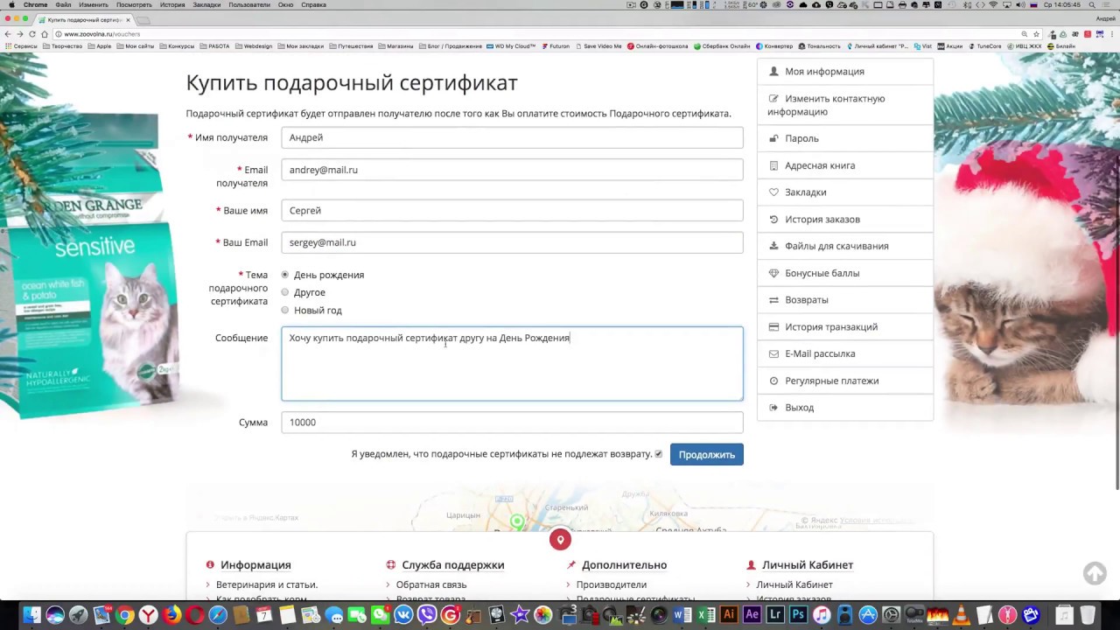Open the Обратная связь footer link
This screenshot has width=1120, height=630.
point(431,584)
